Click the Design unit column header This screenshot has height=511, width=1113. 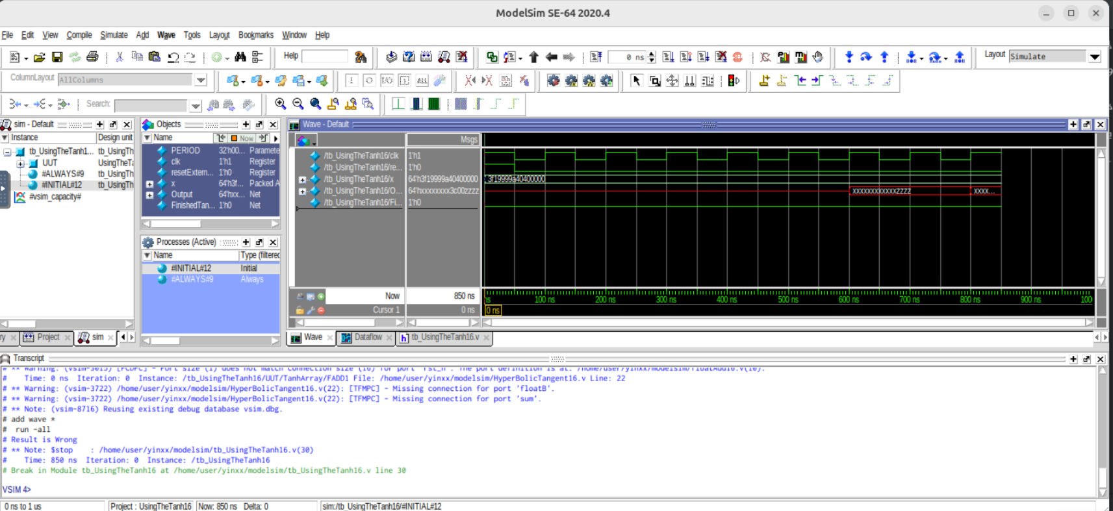115,138
